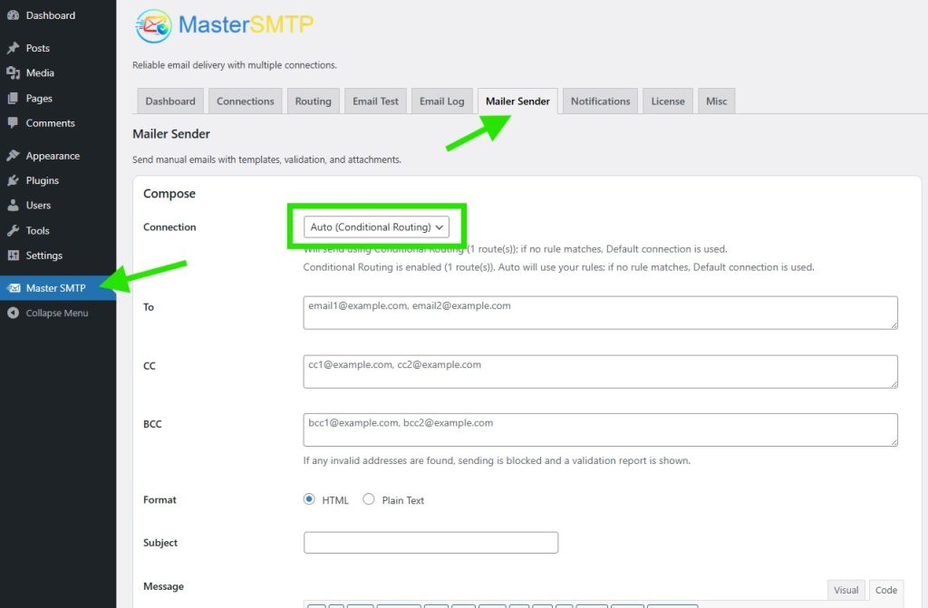Click the Appearance paintbrush icon
This screenshot has height=608, width=928.
[x=14, y=156]
